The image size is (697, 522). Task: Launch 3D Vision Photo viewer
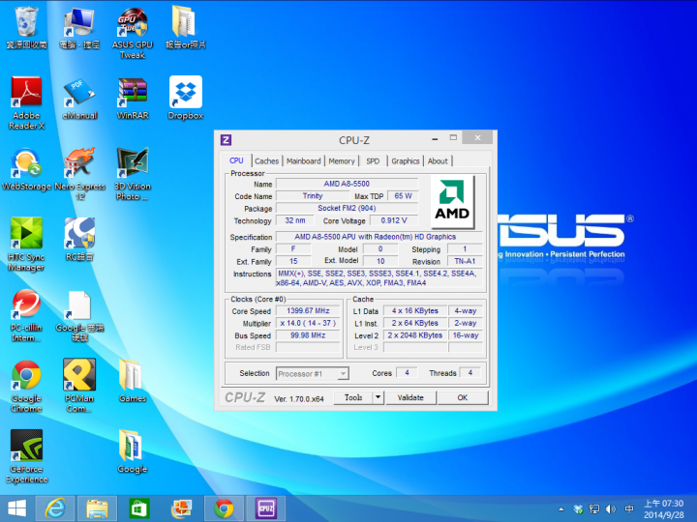tap(133, 174)
